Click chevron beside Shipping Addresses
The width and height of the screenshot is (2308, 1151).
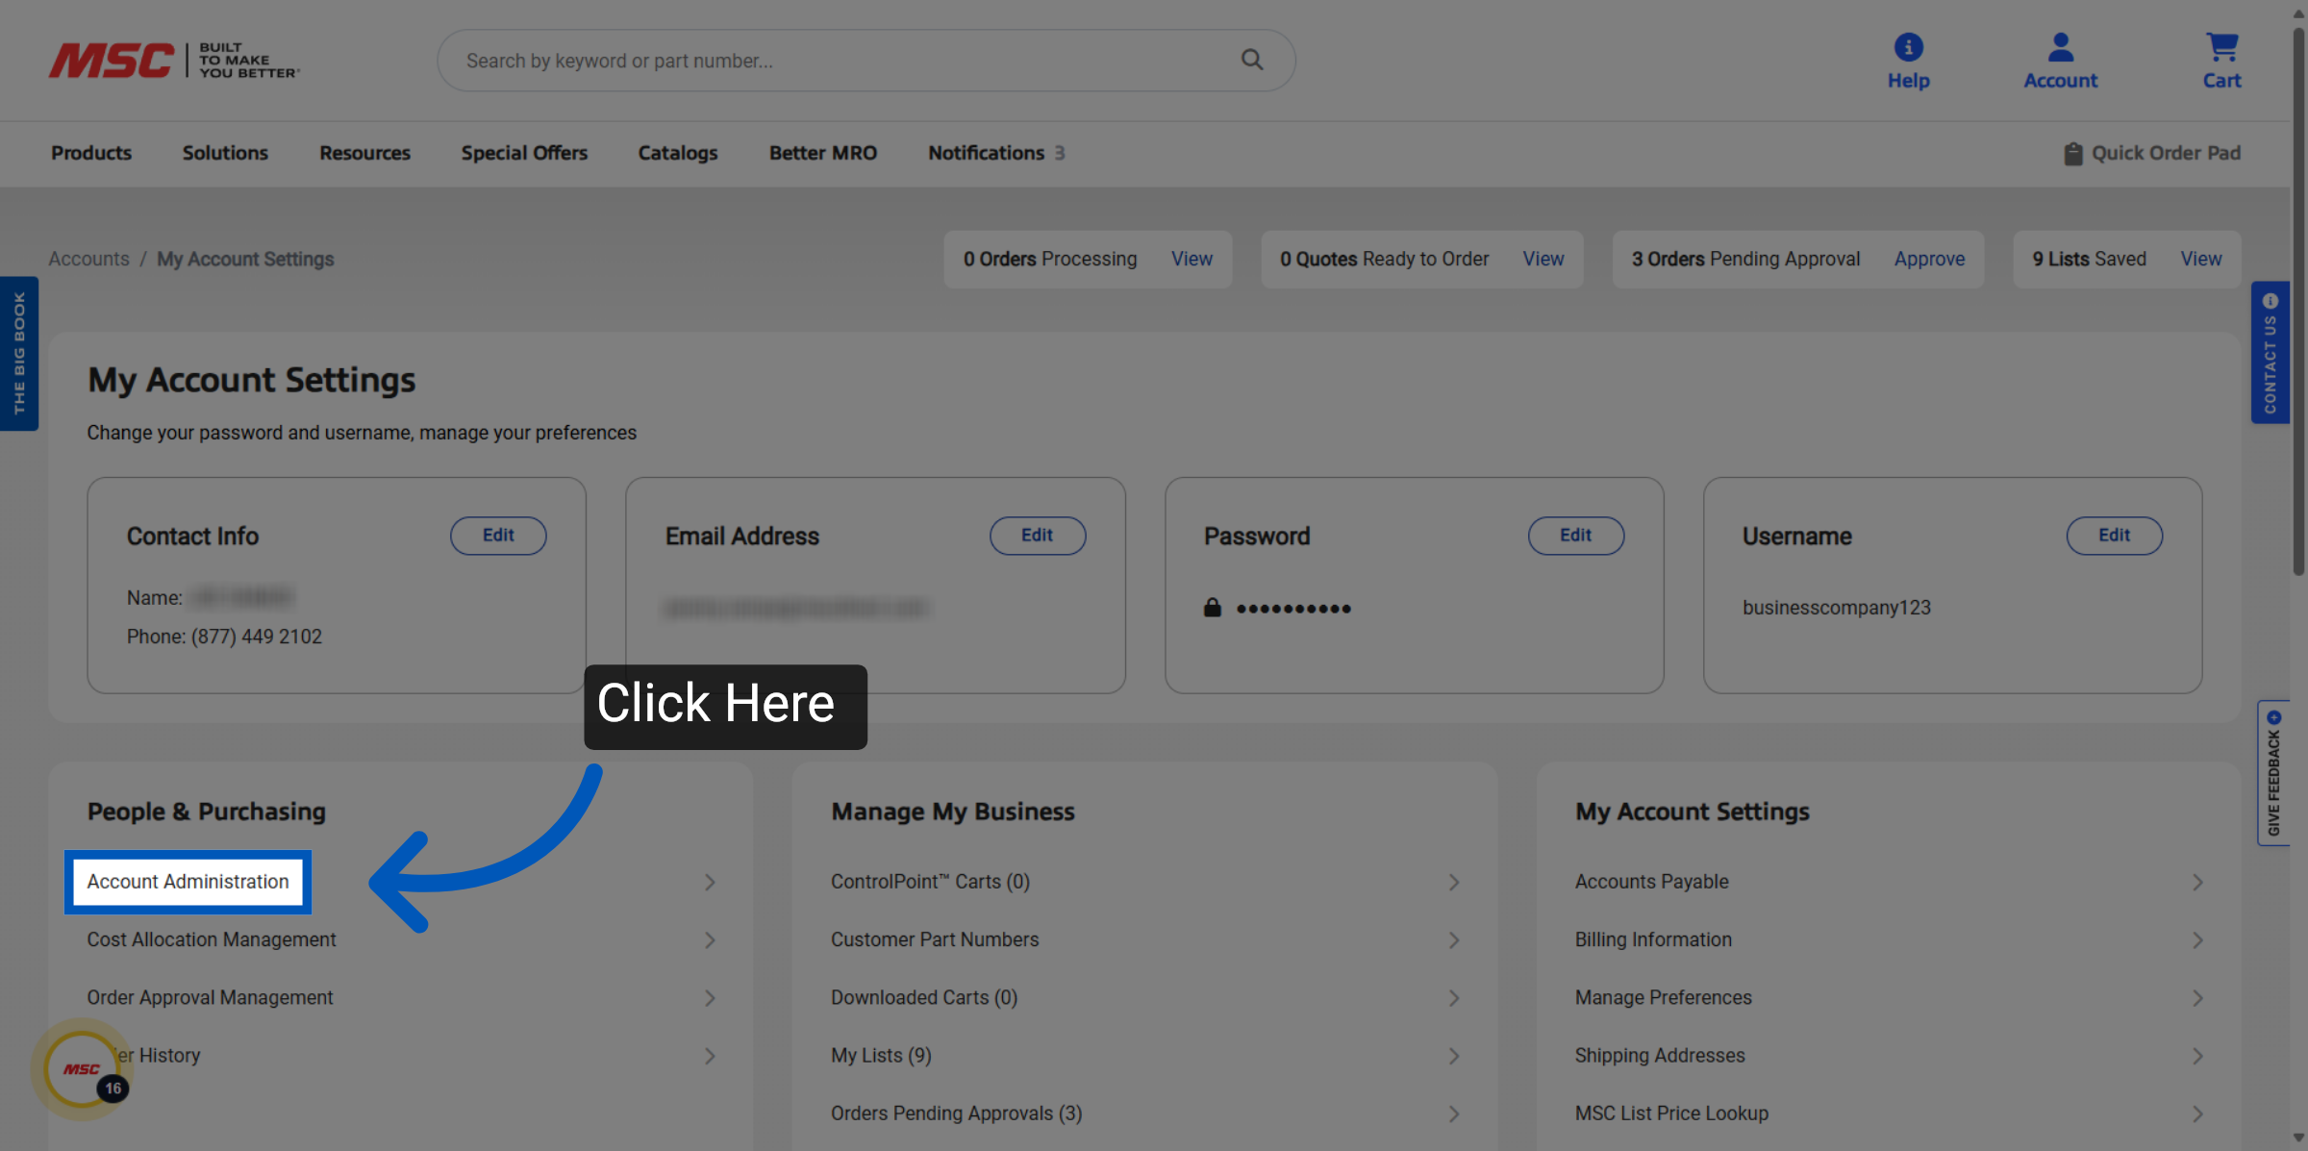[x=2197, y=1055]
